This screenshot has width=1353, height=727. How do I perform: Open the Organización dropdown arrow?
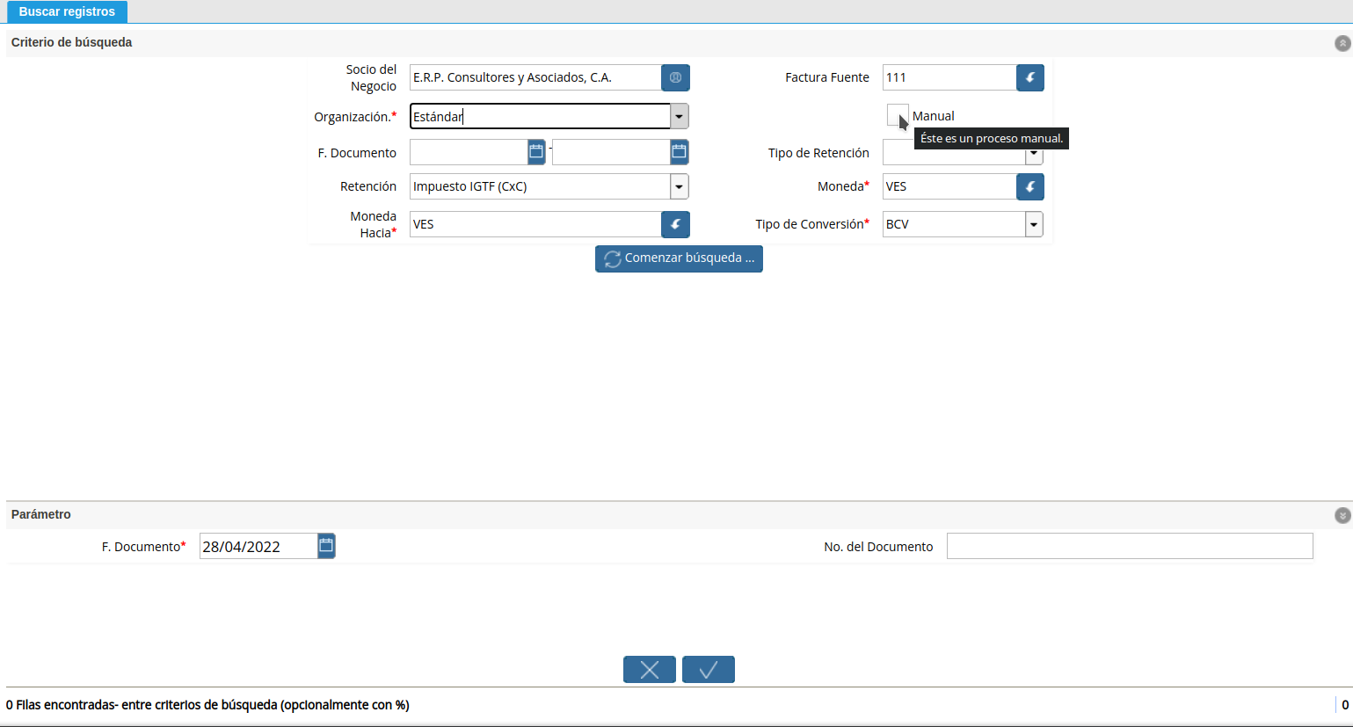[x=680, y=116]
